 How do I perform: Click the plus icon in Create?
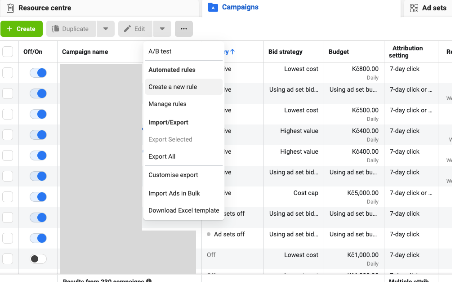pos(10,29)
